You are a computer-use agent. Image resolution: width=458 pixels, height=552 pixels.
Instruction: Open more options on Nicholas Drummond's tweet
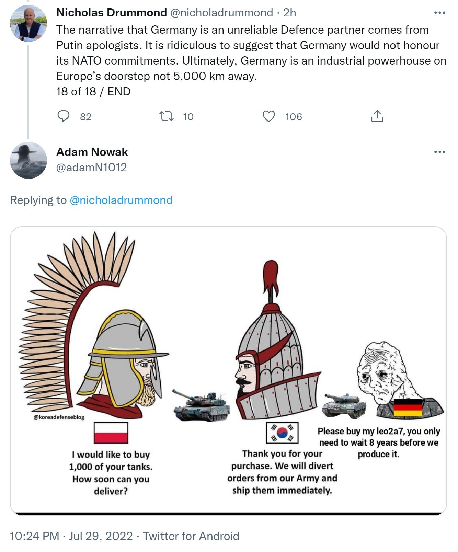click(439, 13)
